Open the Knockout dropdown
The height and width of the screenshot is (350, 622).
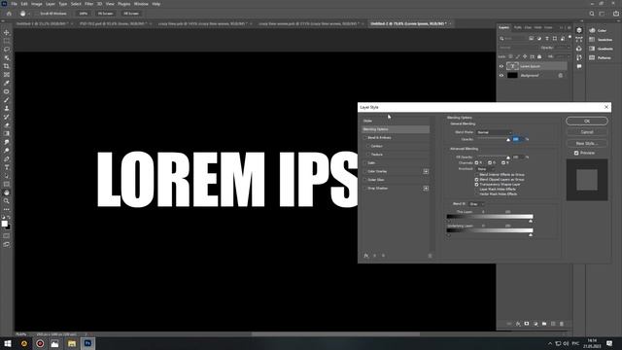(x=485, y=169)
